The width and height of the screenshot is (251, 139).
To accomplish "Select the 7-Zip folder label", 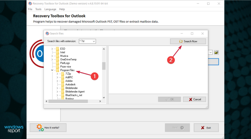I will click(68, 74).
